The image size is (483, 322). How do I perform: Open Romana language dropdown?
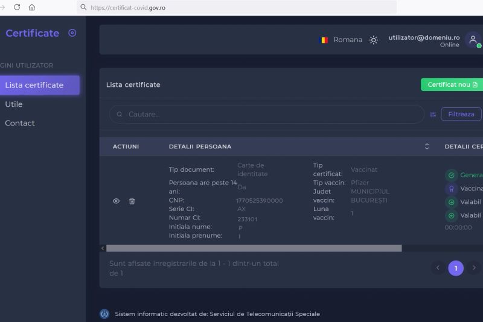348,40
